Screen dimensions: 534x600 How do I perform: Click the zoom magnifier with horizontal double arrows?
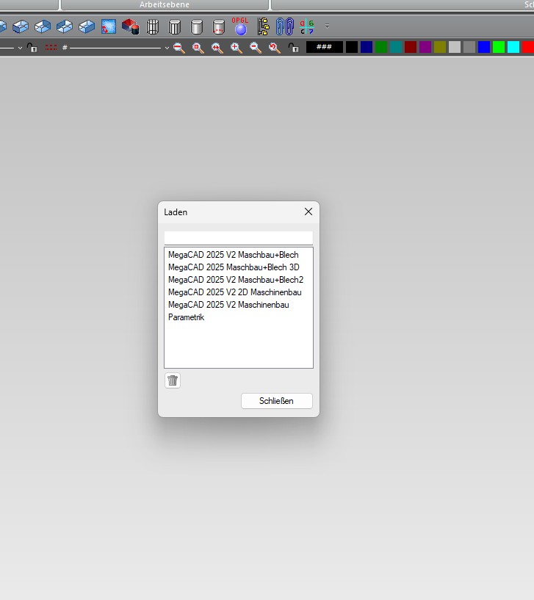click(217, 48)
